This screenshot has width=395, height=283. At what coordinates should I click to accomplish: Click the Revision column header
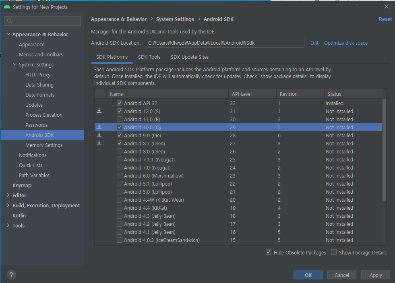point(300,94)
